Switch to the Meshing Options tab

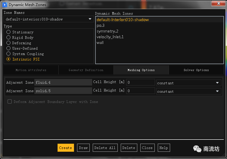click(141, 70)
